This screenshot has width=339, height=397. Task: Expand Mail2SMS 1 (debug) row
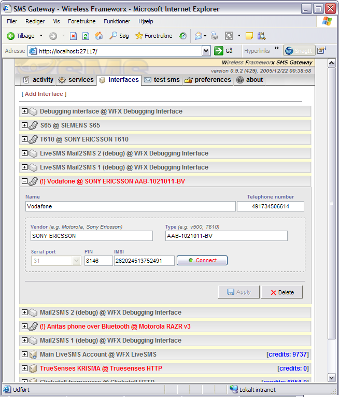[x=24, y=341]
